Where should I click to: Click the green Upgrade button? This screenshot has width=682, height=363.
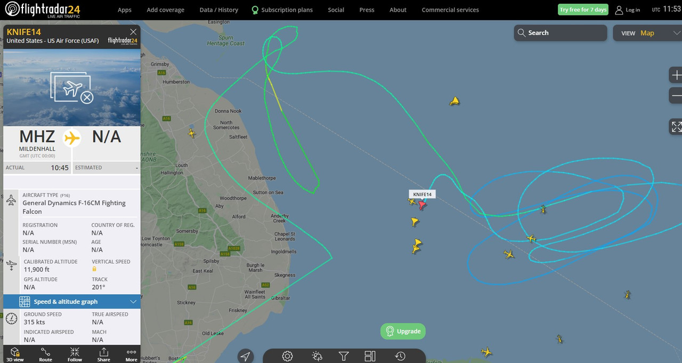[x=403, y=331]
